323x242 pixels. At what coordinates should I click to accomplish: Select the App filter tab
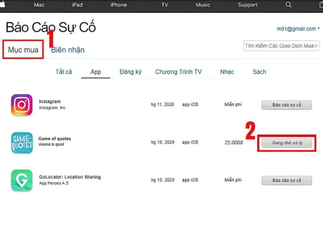[x=96, y=72]
